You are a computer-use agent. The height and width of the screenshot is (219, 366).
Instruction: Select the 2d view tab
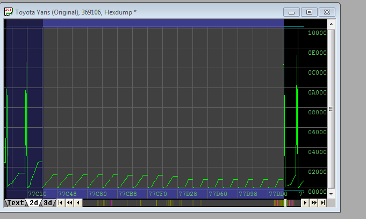[x=33, y=203]
